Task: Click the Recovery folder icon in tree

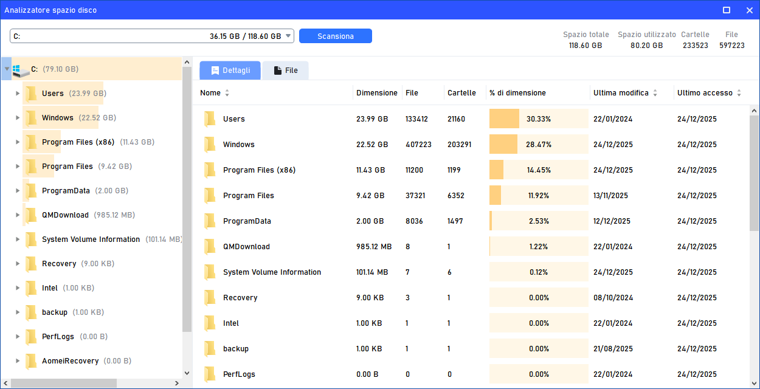Action: [31, 264]
